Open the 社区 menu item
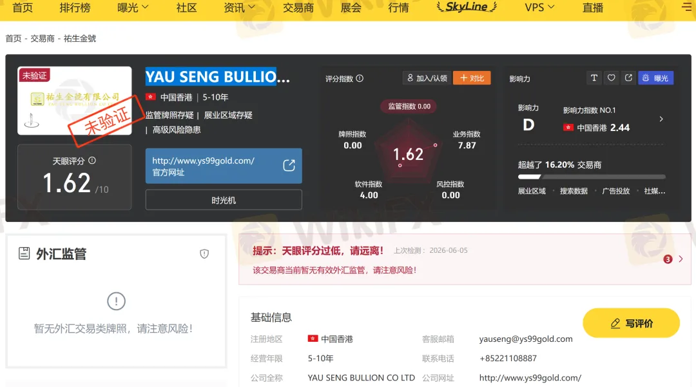 pos(186,8)
